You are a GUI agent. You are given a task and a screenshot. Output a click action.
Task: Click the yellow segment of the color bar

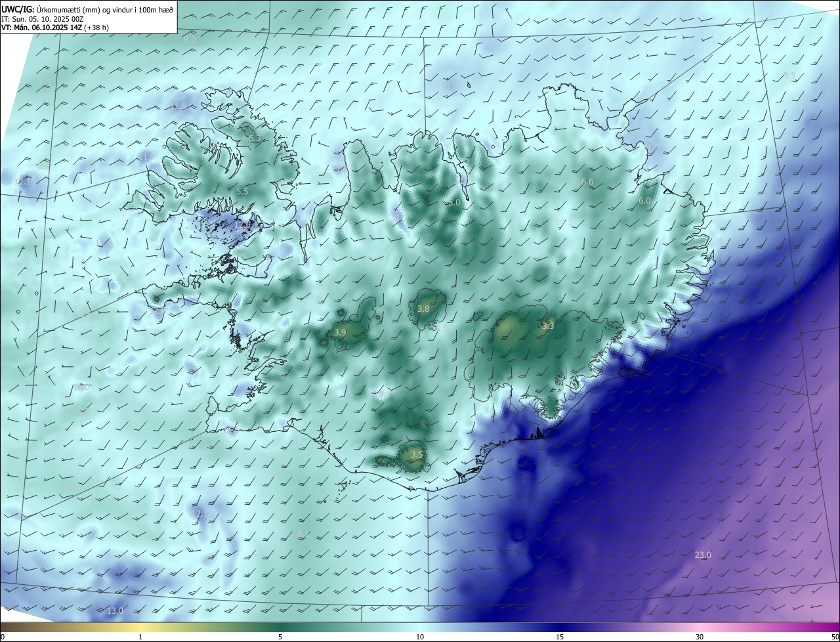[x=140, y=628]
